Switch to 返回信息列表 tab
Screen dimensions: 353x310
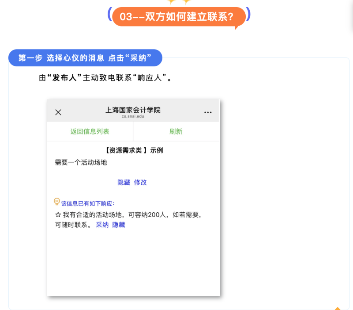(x=90, y=131)
